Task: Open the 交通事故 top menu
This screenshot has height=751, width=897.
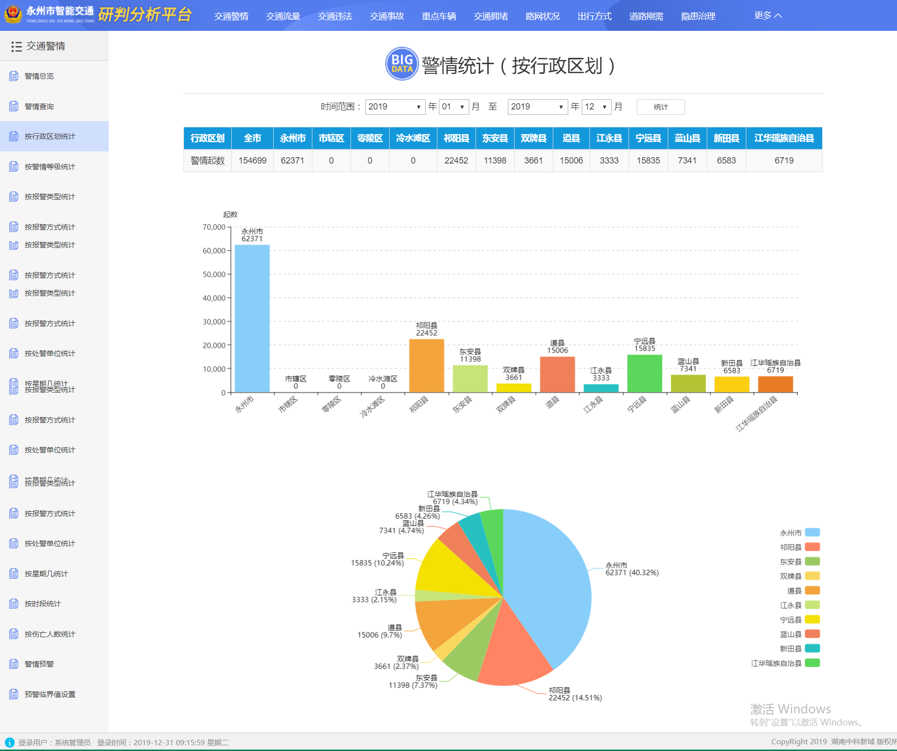Action: (387, 16)
